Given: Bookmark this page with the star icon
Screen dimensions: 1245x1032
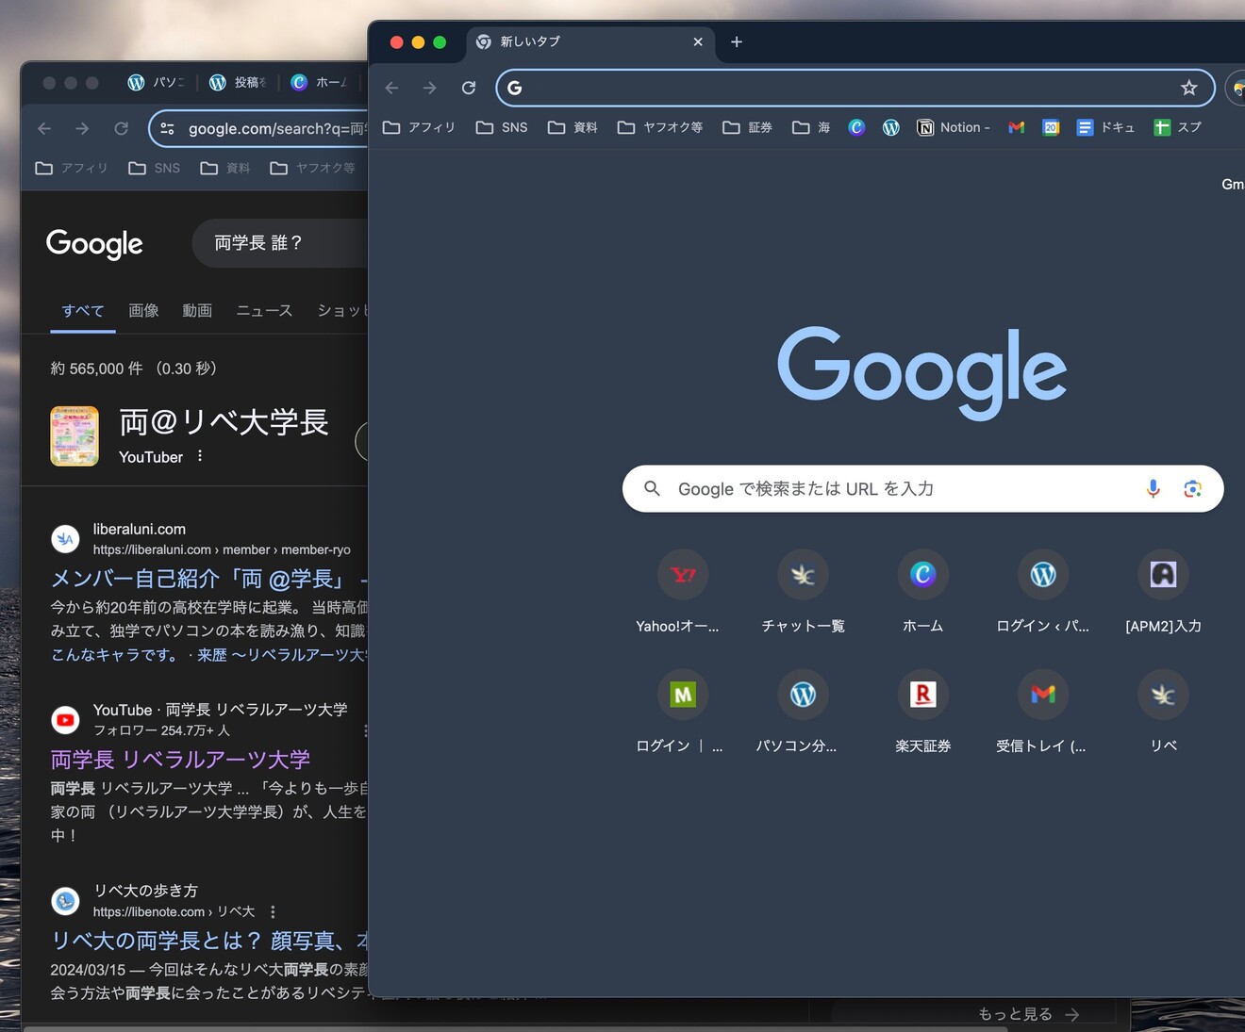Looking at the screenshot, I should click(1189, 88).
